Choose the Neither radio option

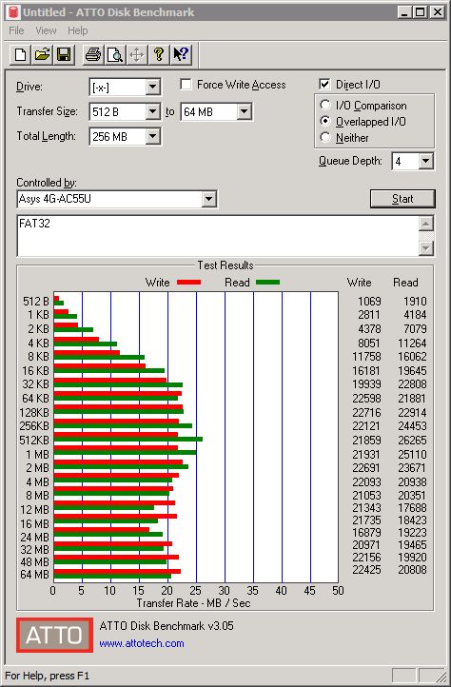tap(325, 138)
